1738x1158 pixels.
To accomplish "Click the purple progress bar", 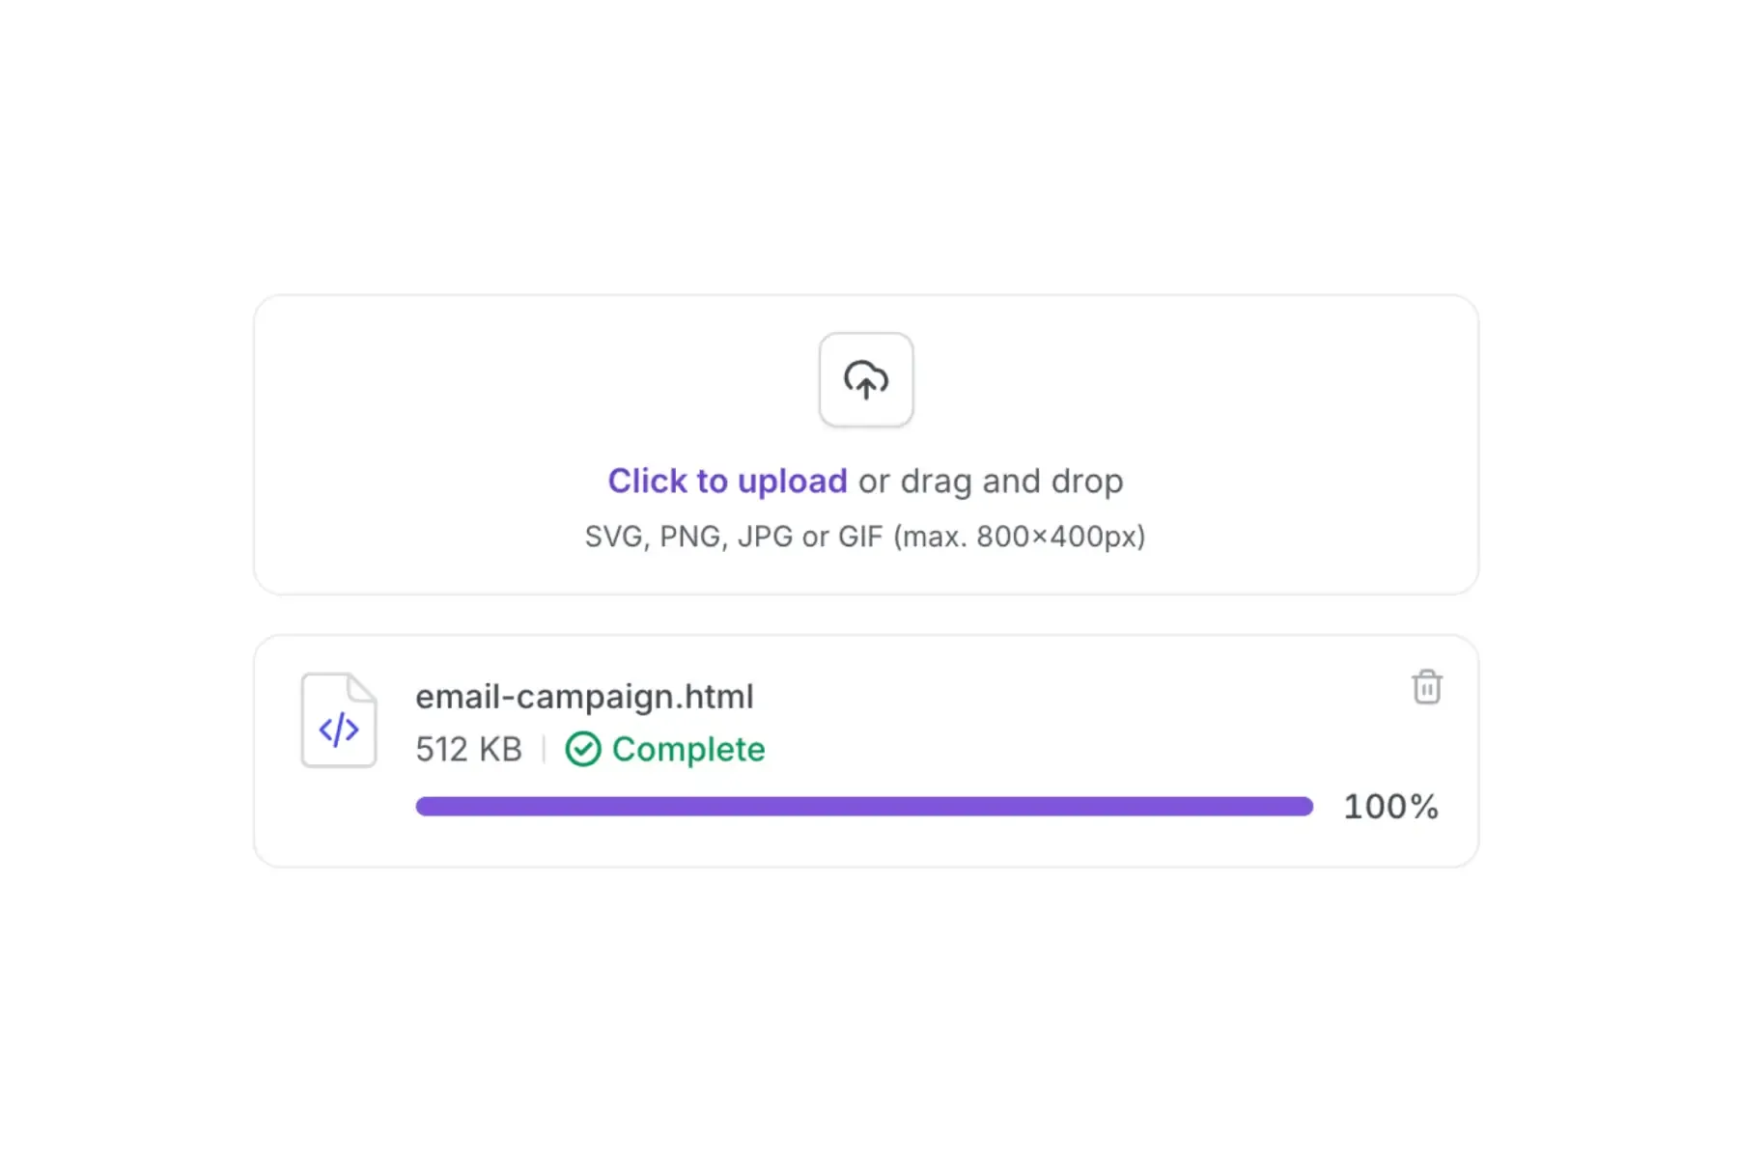I will tap(864, 806).
